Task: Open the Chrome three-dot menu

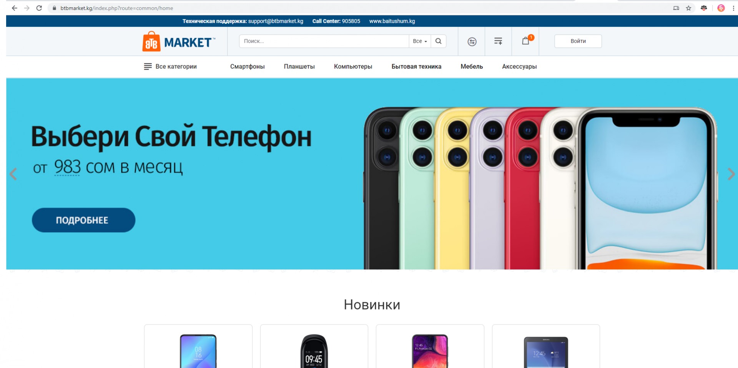Action: point(733,8)
